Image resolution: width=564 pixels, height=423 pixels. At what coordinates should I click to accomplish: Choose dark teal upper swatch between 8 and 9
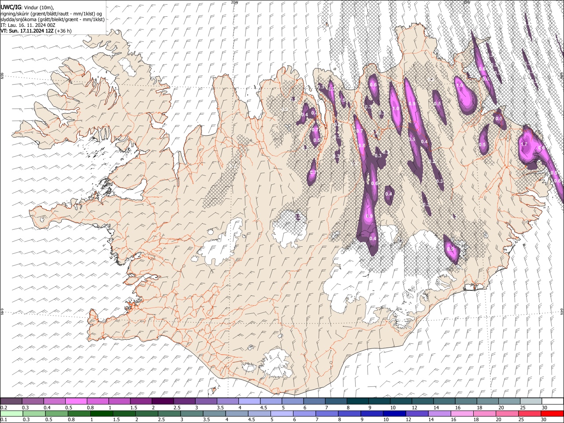pos(357,401)
